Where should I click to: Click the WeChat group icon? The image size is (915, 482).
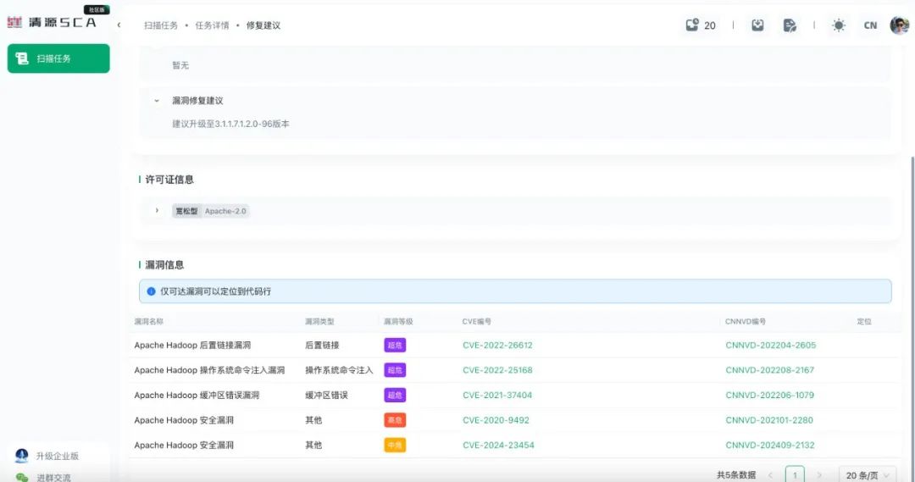click(x=21, y=477)
